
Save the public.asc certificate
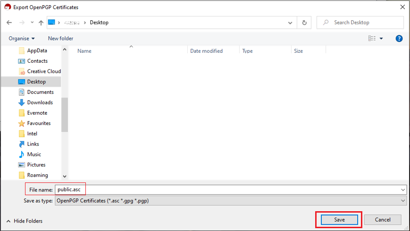(339, 220)
